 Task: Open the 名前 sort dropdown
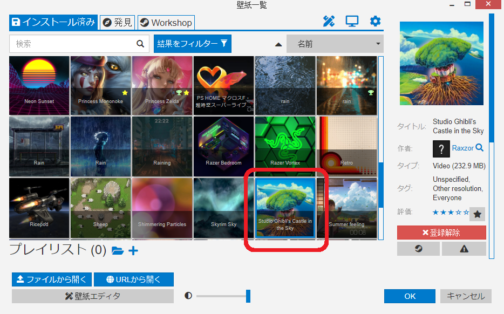pos(335,44)
